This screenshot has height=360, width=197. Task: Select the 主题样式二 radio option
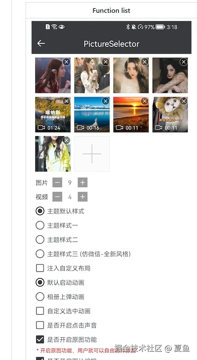tap(40, 239)
